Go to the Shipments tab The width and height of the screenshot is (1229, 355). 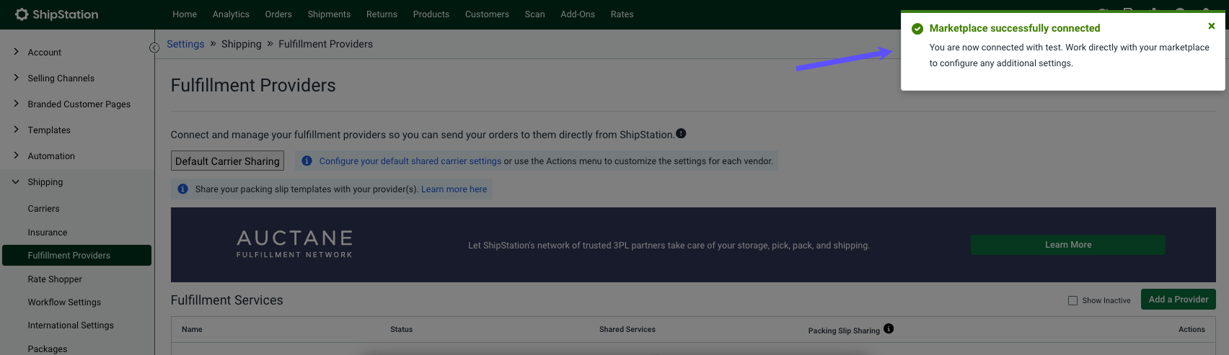coord(329,14)
